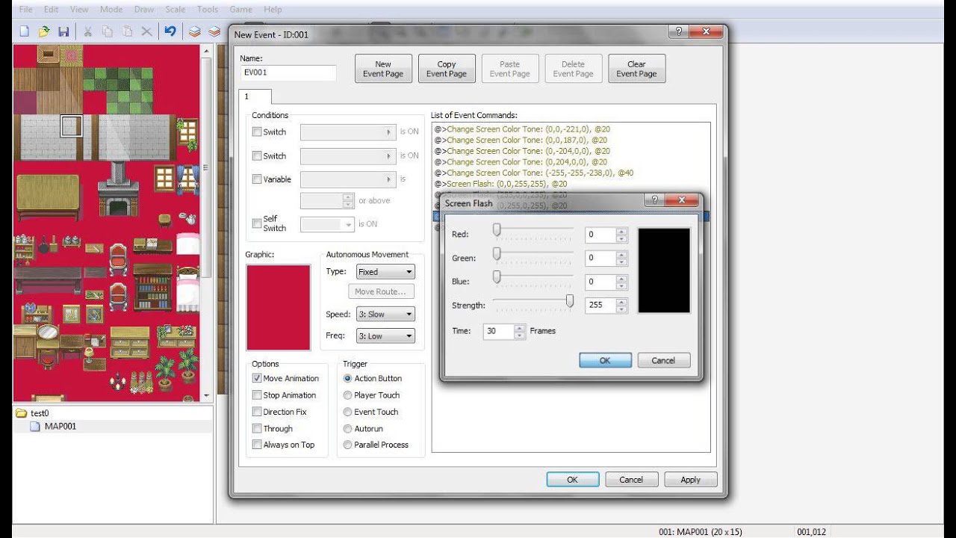956x538 pixels.
Task: Click the New Project toolbar icon
Action: click(x=24, y=31)
